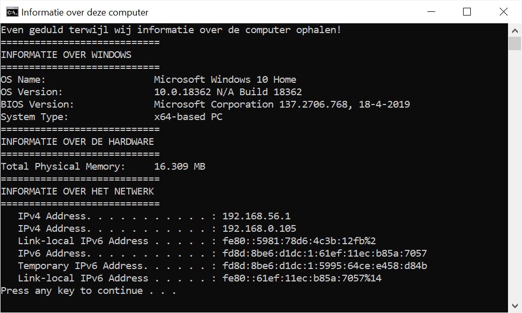Click the 'Microsoft Windows 10 Home' OS name value
The width and height of the screenshot is (522, 313).
click(x=225, y=80)
